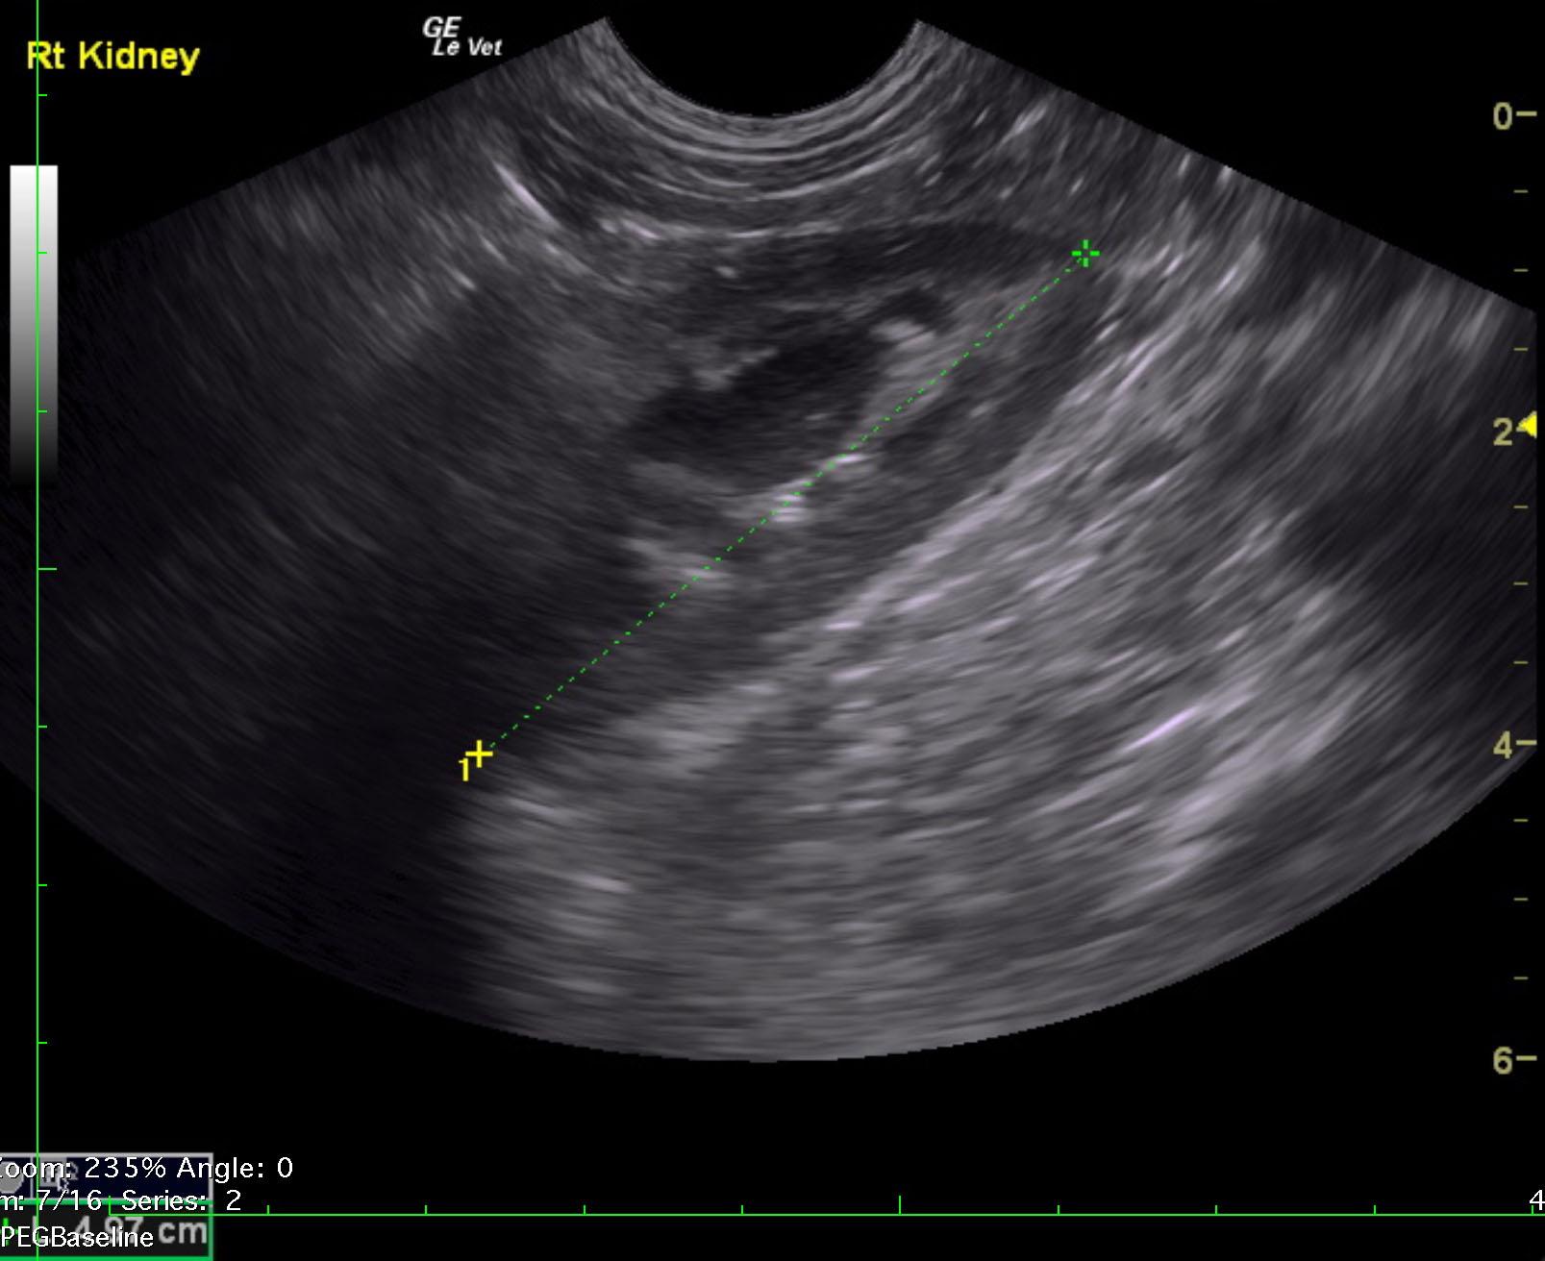The height and width of the screenshot is (1261, 1545).
Task: Click the yellow caliper marker labeled 1
Action: 478,754
